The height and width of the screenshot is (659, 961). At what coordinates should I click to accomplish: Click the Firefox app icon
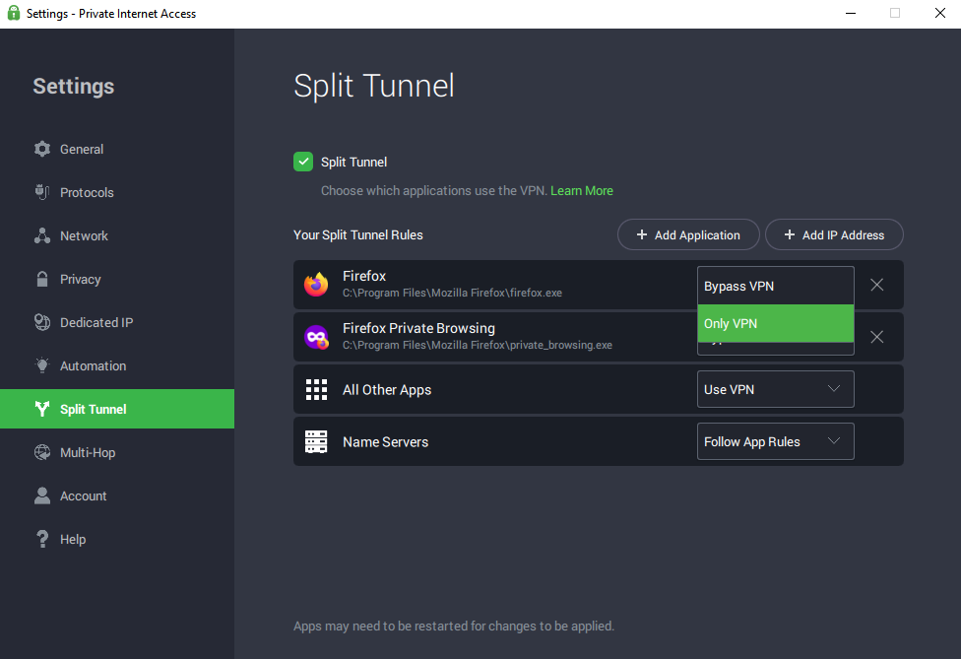[x=316, y=285]
